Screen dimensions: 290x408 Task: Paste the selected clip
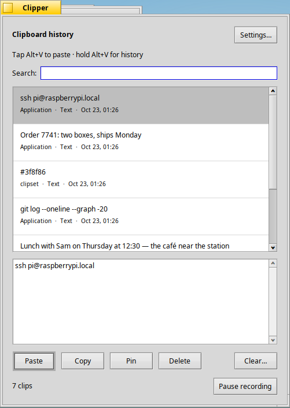tap(34, 361)
